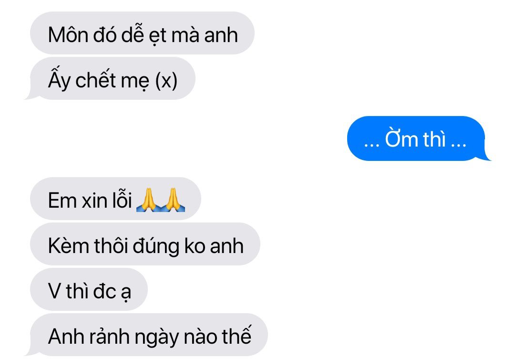Select the "Môn đó dễ ẹt mà anh" message bubble
Image resolution: width=515 pixels, height=359 pixels.
[142, 33]
